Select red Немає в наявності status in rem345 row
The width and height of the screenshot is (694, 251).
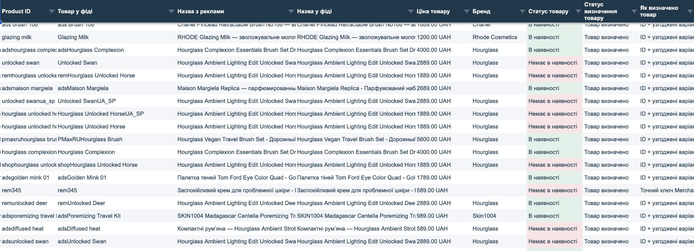pos(553,190)
